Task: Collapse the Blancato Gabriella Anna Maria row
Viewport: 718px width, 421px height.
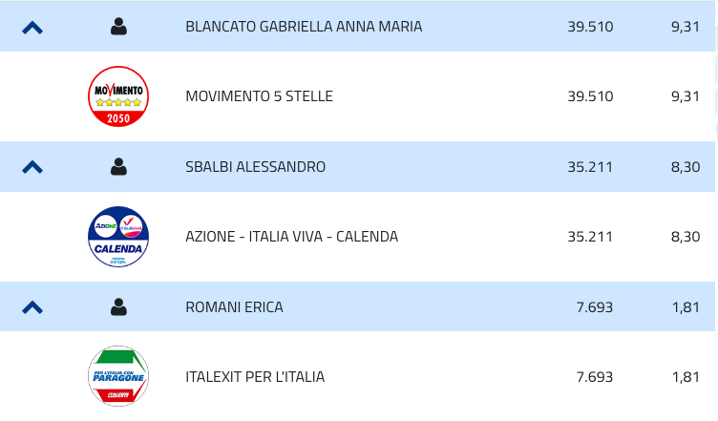Action: click(32, 28)
